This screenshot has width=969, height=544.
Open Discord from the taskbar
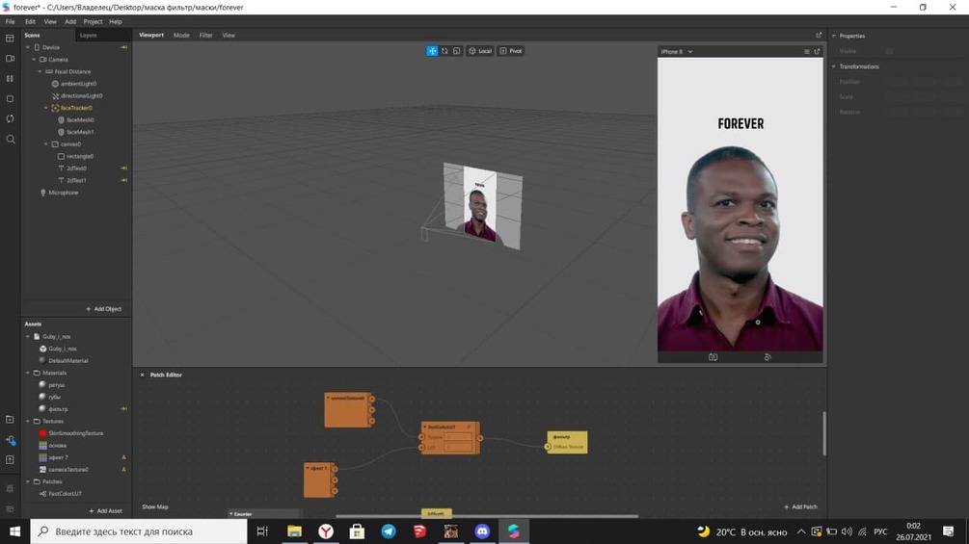click(x=482, y=531)
